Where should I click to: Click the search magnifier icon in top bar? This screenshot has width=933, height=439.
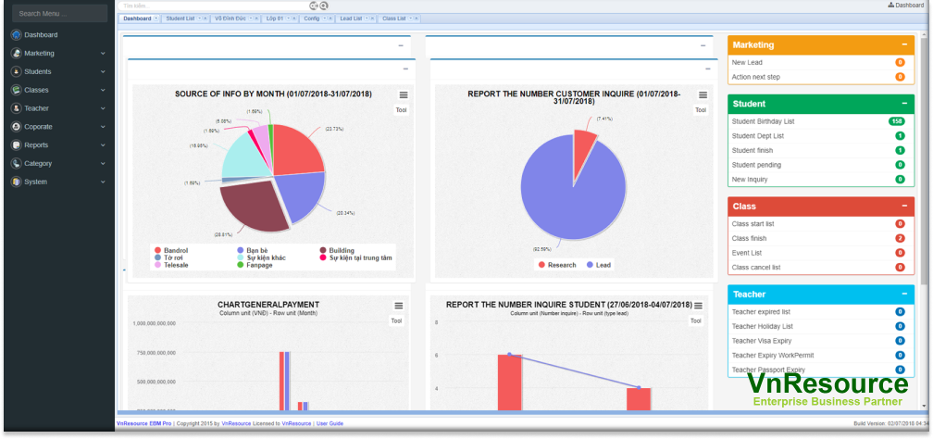coord(324,6)
